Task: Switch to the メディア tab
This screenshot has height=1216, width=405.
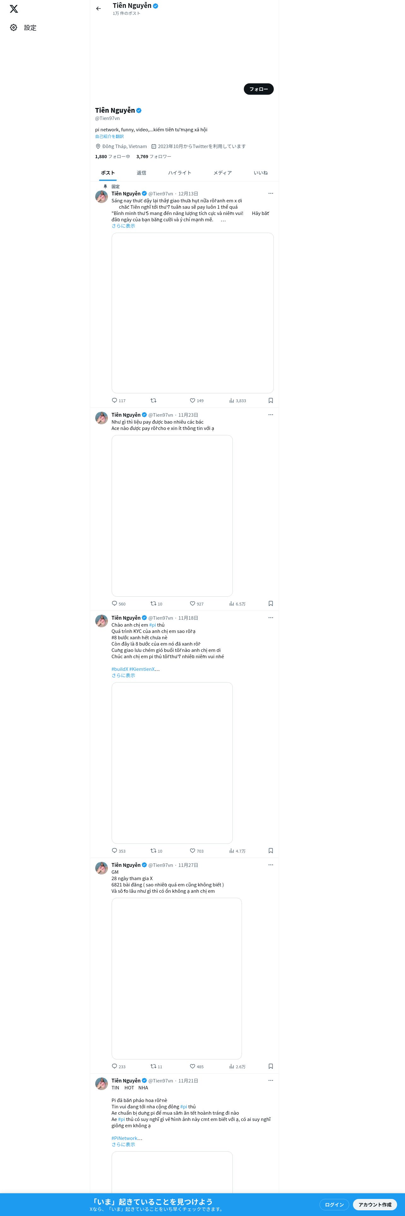Action: [223, 173]
